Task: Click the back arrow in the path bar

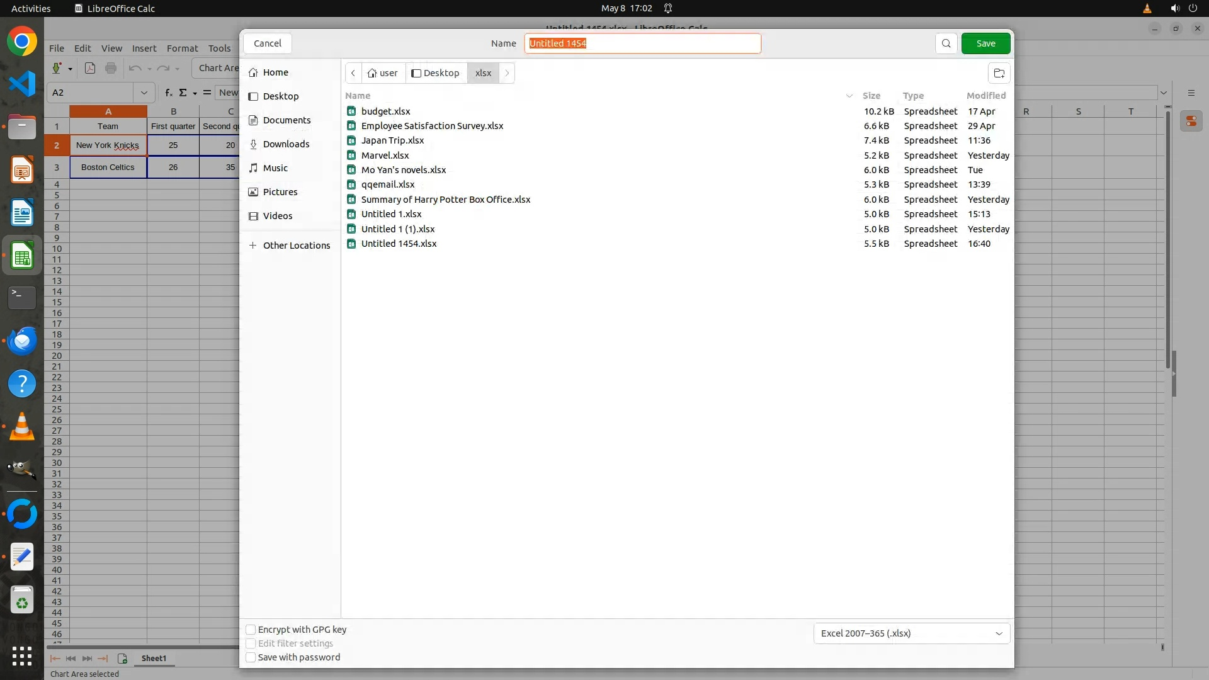Action: click(x=353, y=73)
